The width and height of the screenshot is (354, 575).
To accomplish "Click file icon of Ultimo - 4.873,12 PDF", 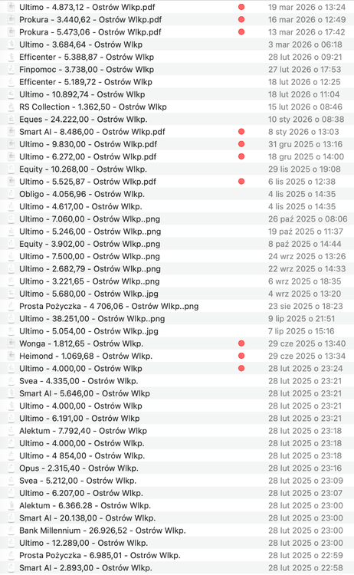I will (11, 7).
